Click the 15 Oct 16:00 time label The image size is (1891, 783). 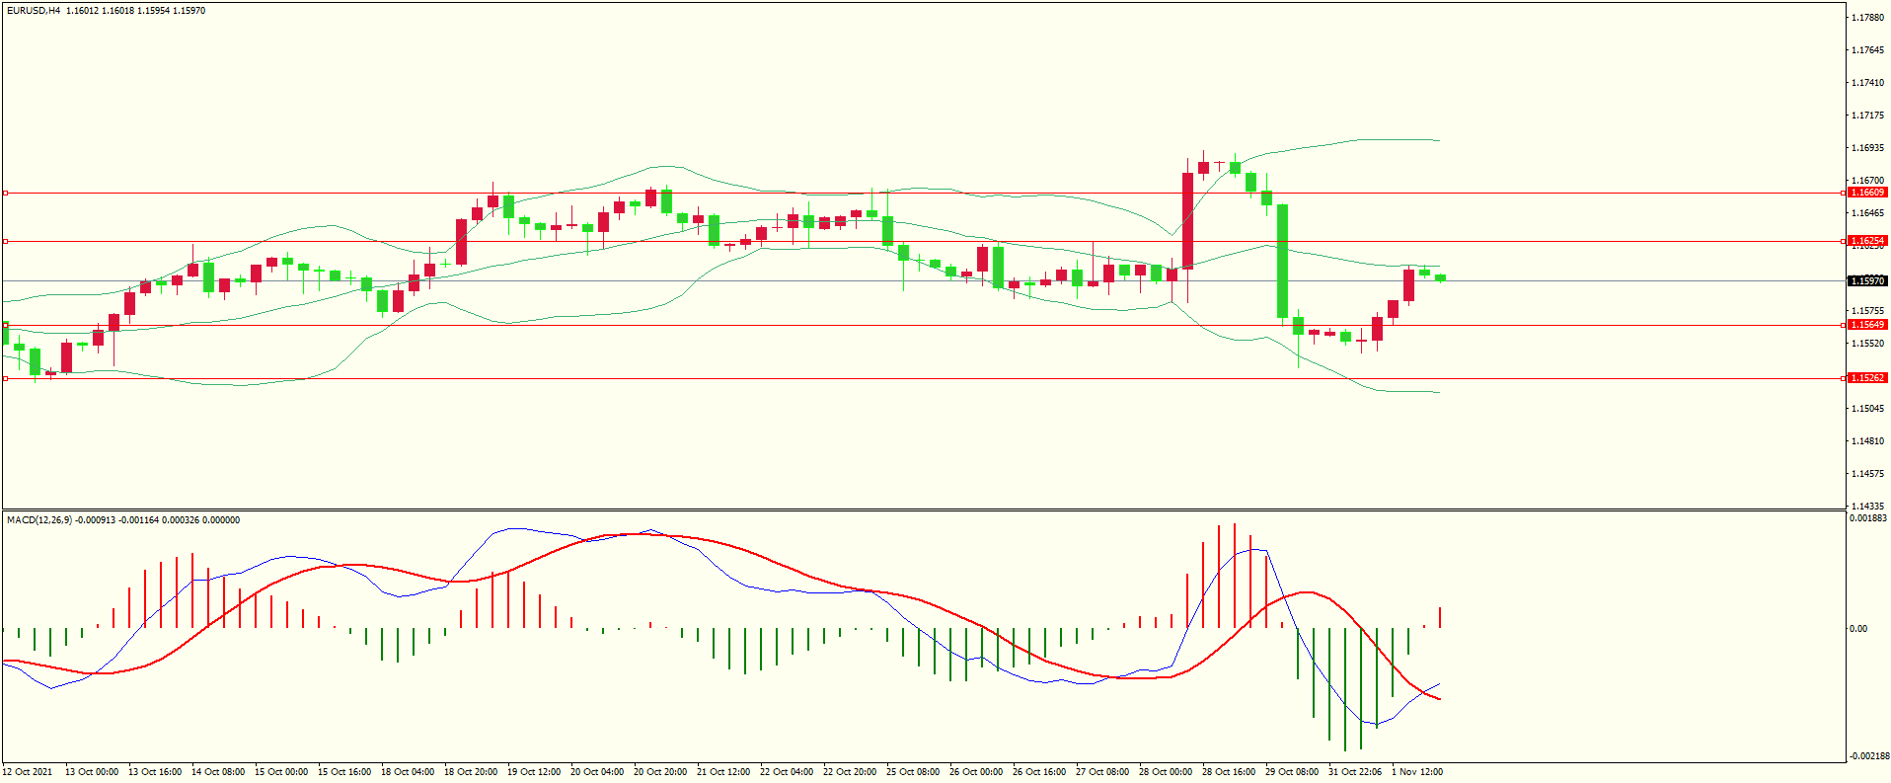[x=344, y=772]
